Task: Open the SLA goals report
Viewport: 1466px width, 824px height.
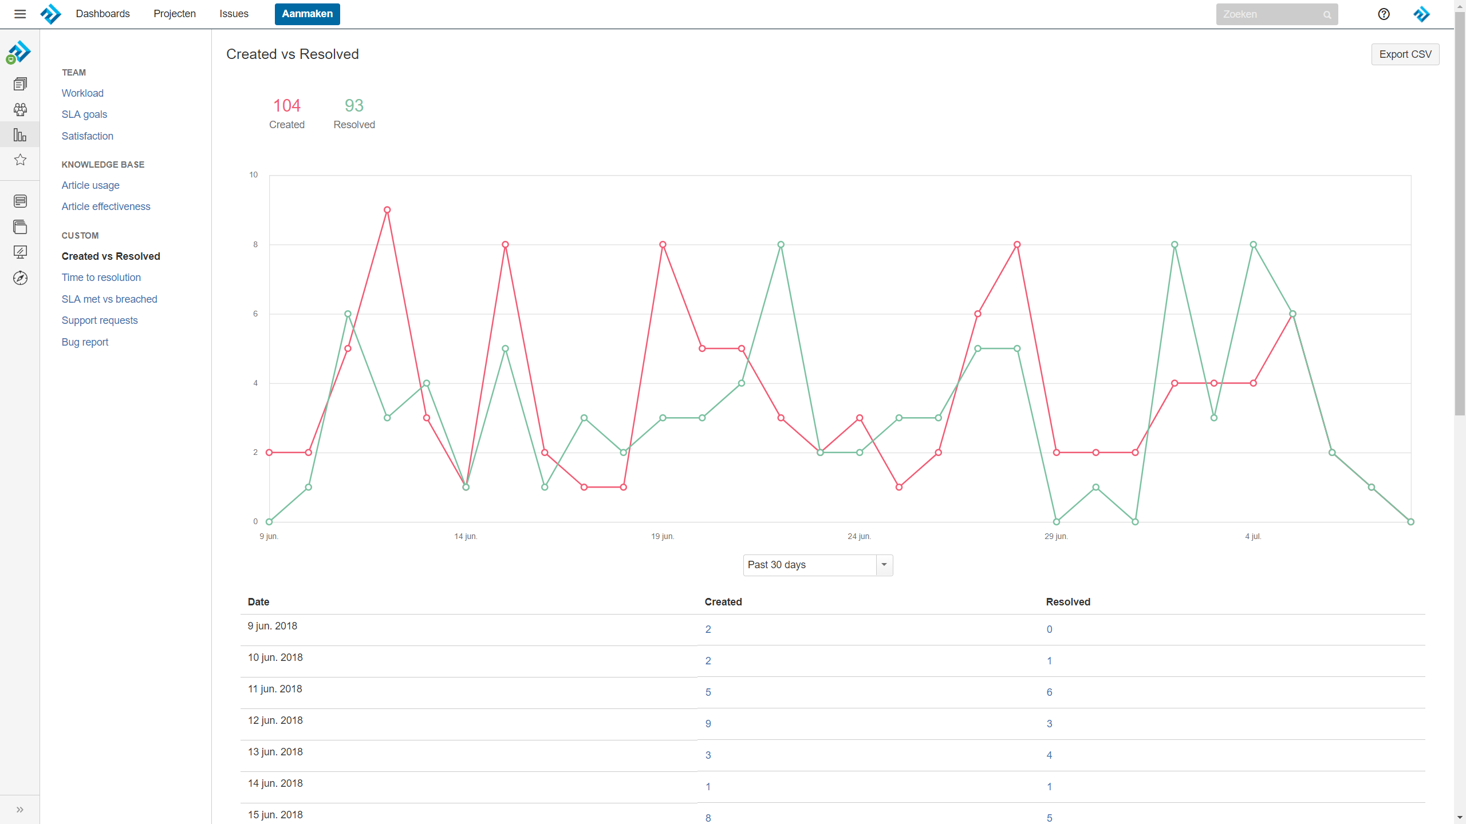Action: click(x=84, y=114)
